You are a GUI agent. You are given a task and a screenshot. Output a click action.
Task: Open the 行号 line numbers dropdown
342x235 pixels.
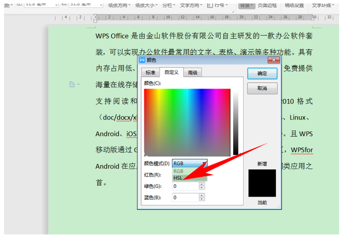(217, 5)
